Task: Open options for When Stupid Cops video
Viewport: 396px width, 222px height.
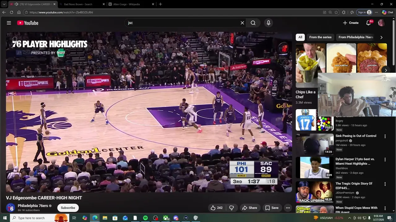Action: tap(385, 208)
